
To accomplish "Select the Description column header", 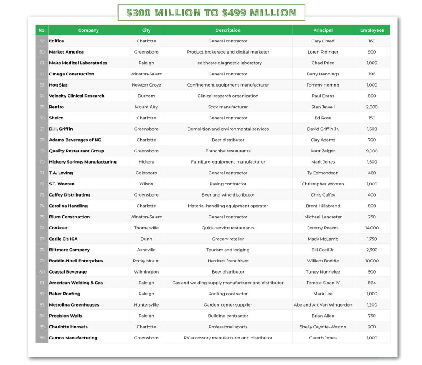I will [227, 30].
